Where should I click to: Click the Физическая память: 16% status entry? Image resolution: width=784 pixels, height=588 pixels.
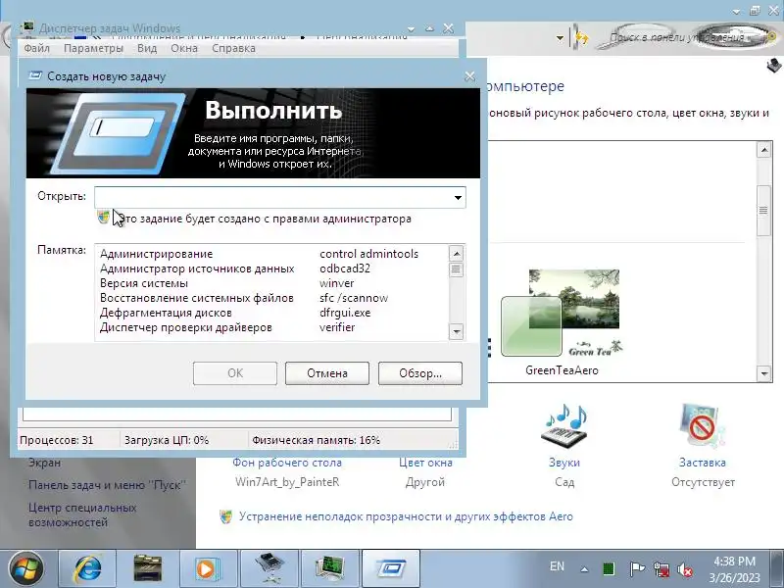316,440
